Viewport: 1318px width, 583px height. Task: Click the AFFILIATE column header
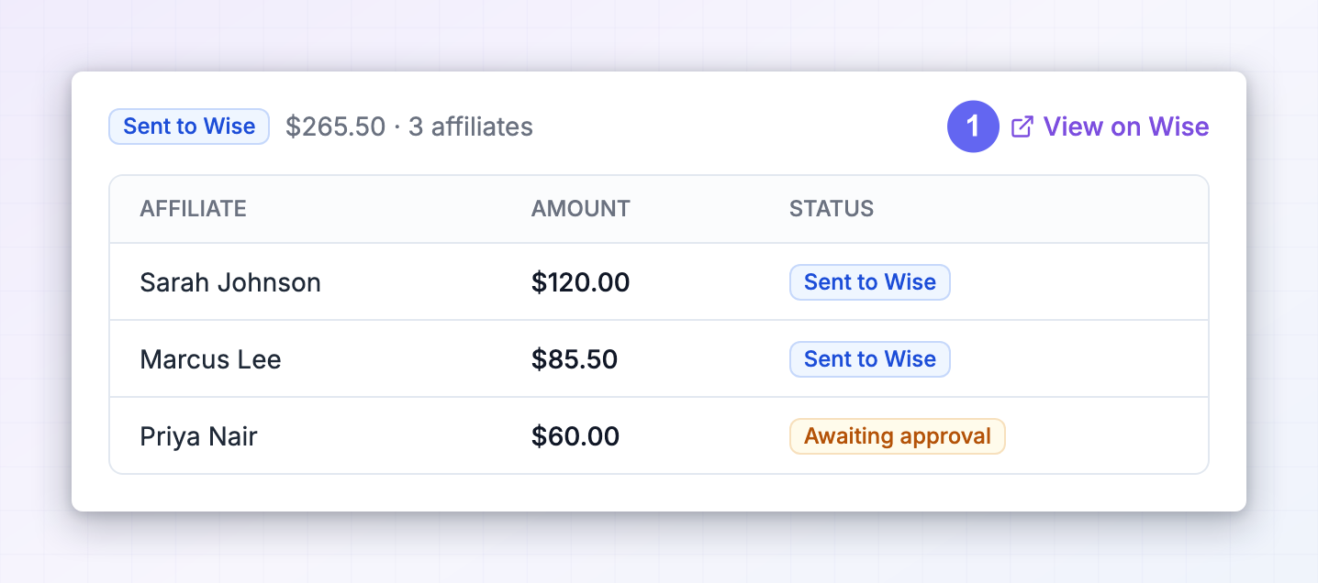tap(194, 209)
